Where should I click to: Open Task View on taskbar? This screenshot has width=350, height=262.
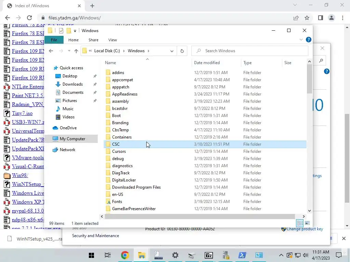click(108, 255)
